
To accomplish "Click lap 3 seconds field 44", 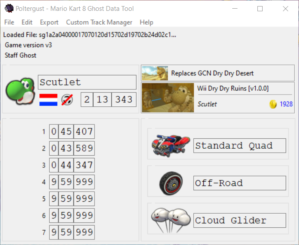I will click(66, 165).
